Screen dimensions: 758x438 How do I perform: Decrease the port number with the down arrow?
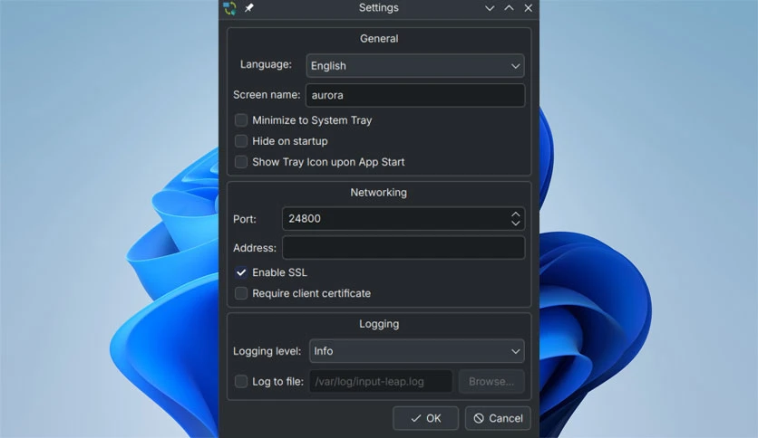(516, 224)
